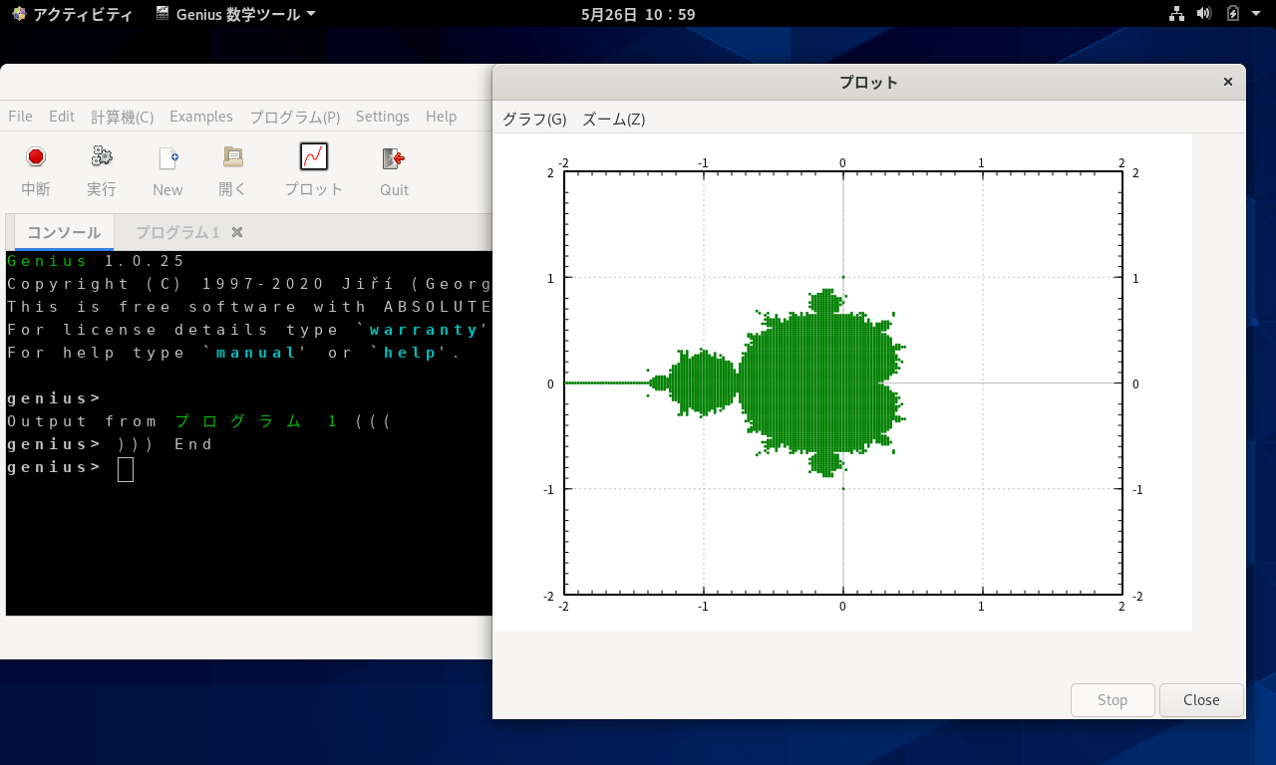Image resolution: width=1276 pixels, height=765 pixels.
Task: Exit Genius using the Quit icon
Action: [x=394, y=157]
